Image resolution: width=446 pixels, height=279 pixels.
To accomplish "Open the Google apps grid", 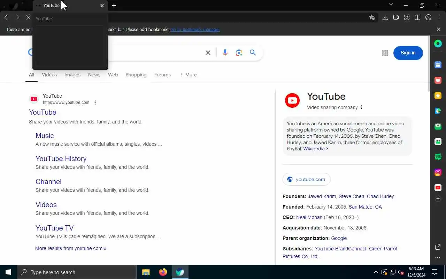I will coord(385,53).
